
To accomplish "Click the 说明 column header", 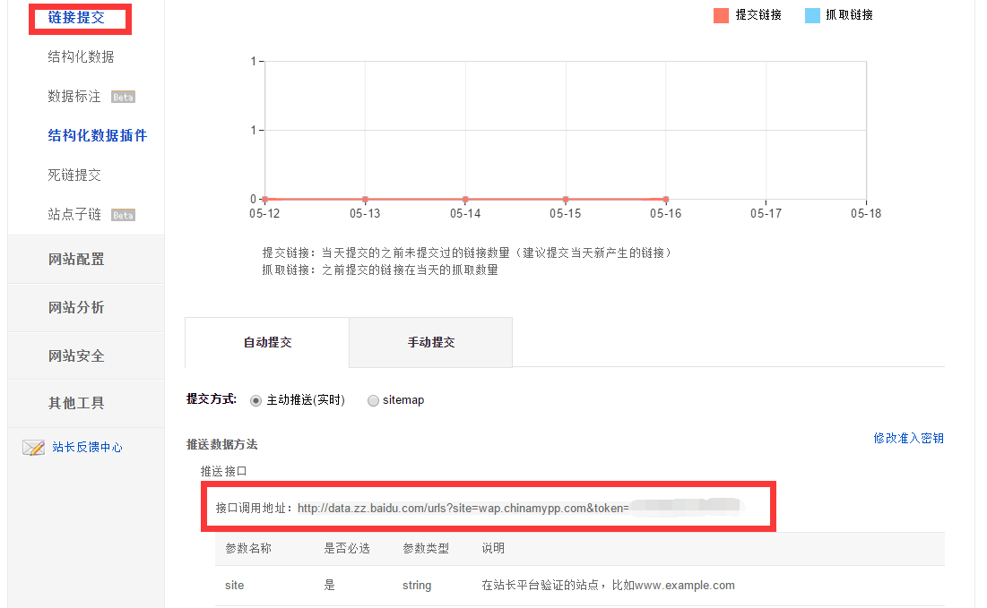I will pos(493,548).
